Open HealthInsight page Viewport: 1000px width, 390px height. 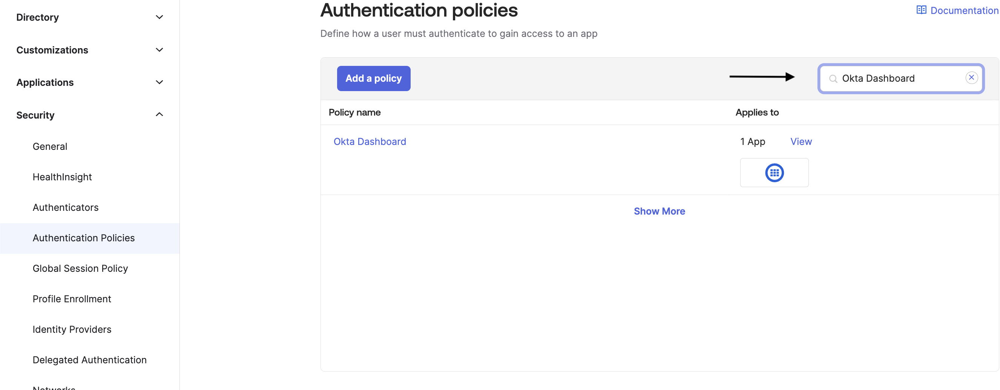[x=62, y=177]
